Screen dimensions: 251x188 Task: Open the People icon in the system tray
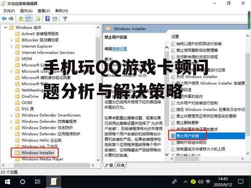coord(175,181)
